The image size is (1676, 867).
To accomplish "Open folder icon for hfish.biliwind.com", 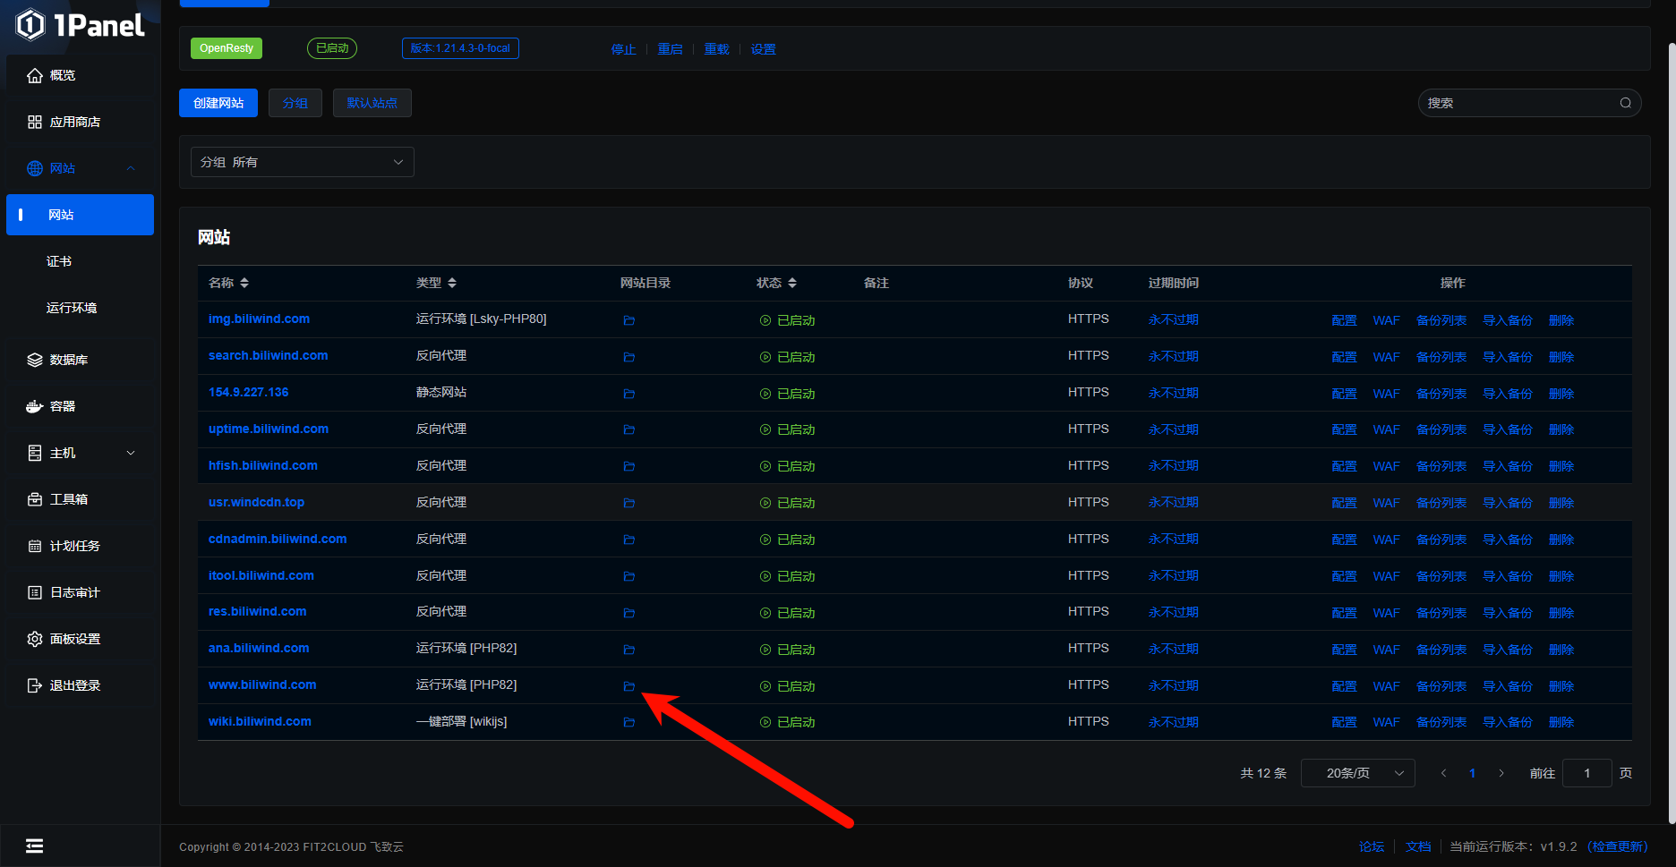I will point(629,466).
